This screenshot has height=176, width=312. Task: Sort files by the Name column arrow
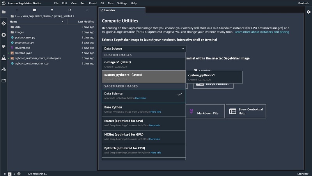(x=63, y=22)
